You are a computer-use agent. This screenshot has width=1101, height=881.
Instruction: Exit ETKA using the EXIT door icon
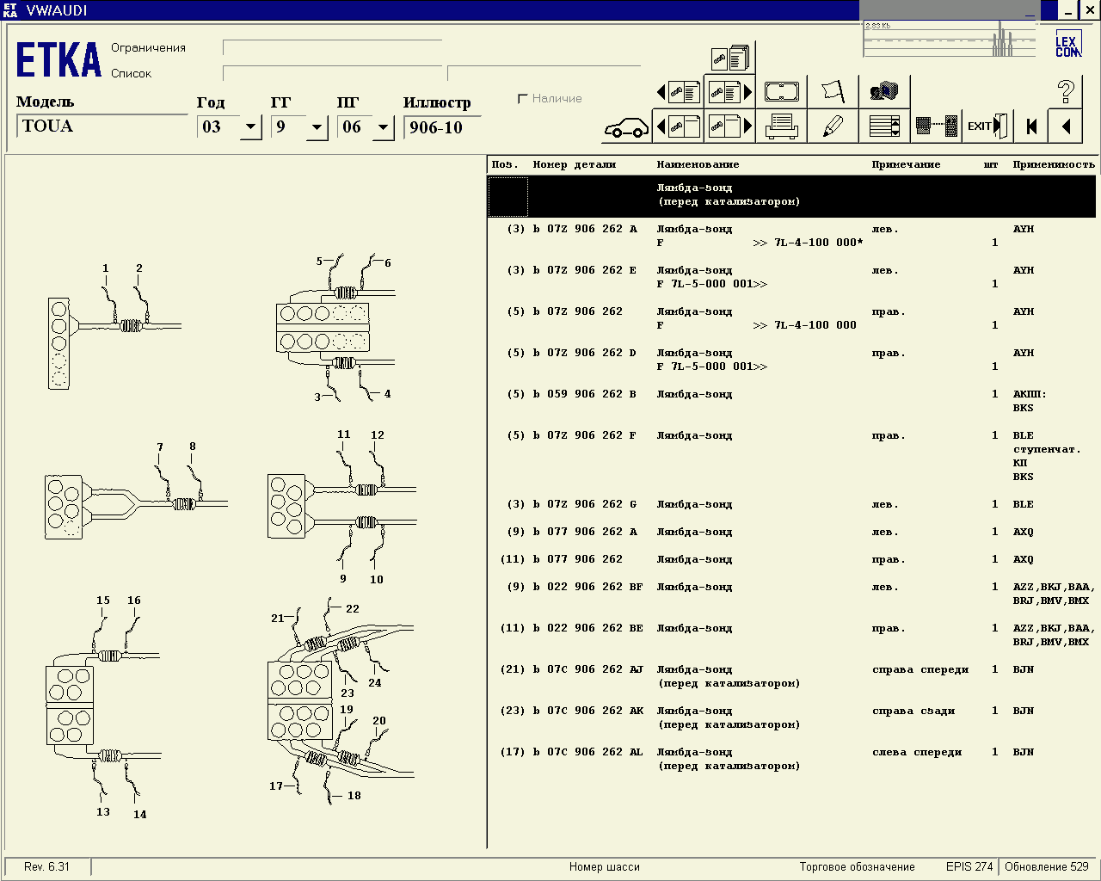987,126
